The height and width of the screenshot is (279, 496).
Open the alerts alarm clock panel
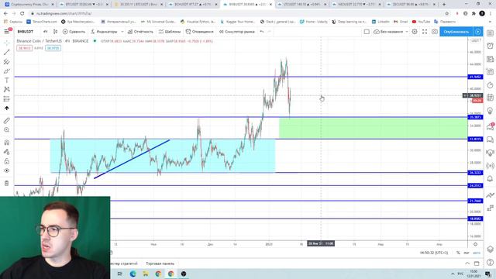[x=490, y=46]
